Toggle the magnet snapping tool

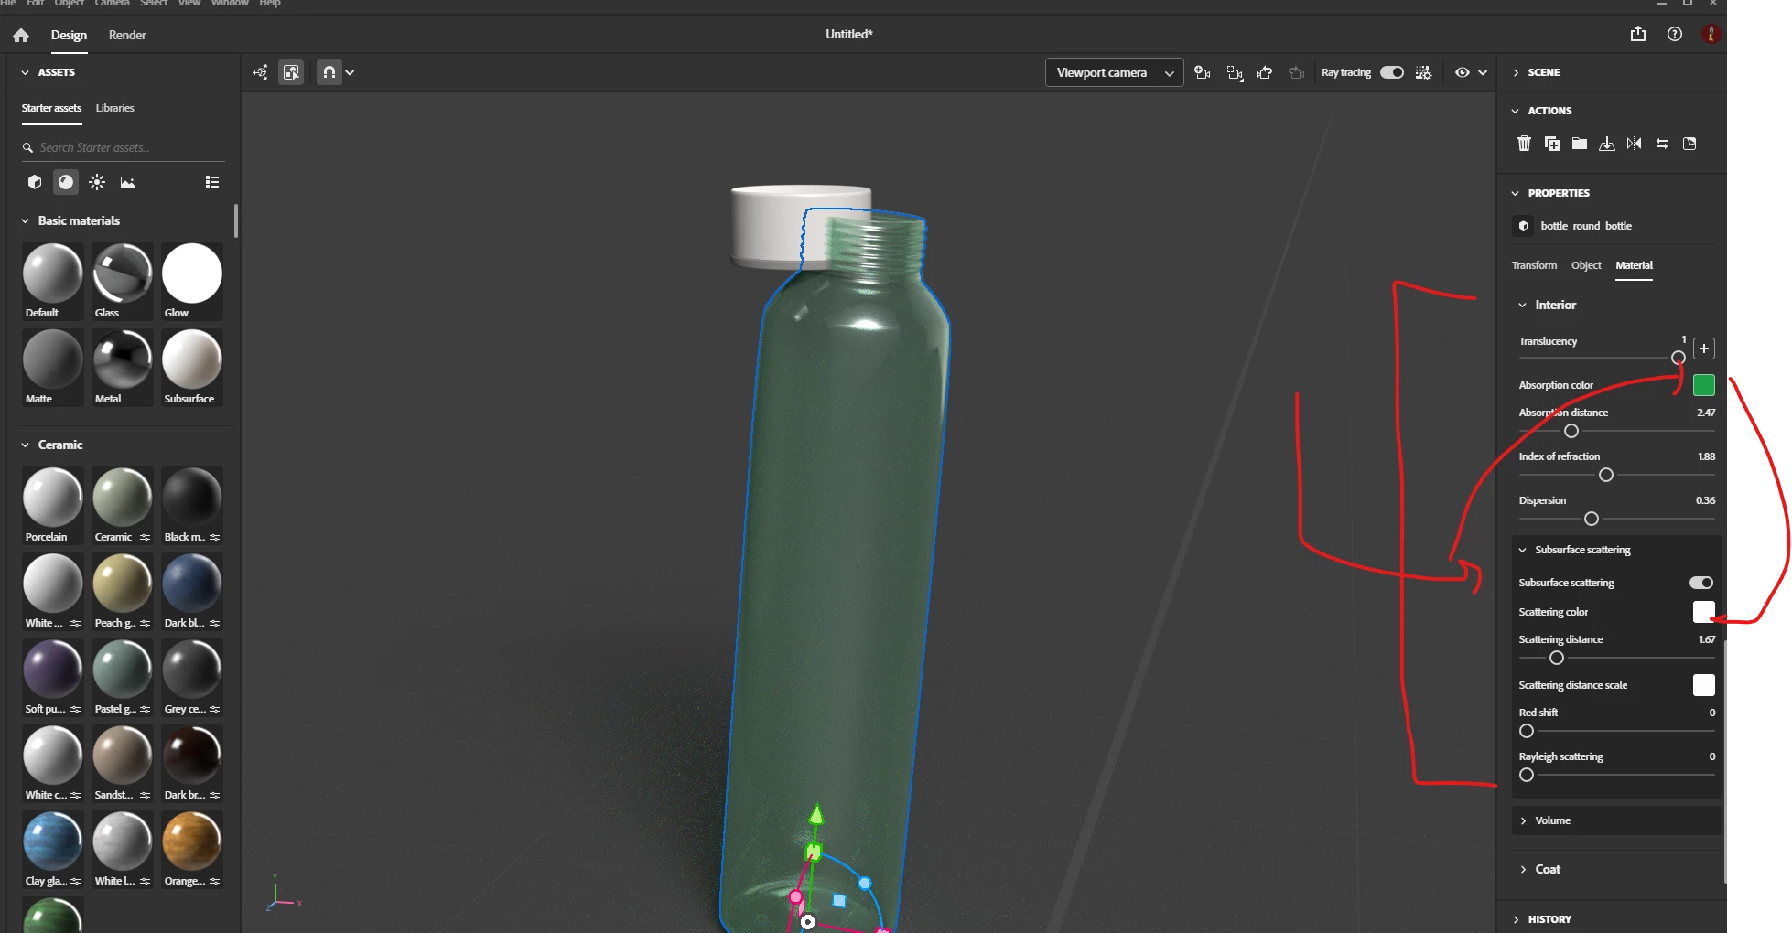click(329, 72)
